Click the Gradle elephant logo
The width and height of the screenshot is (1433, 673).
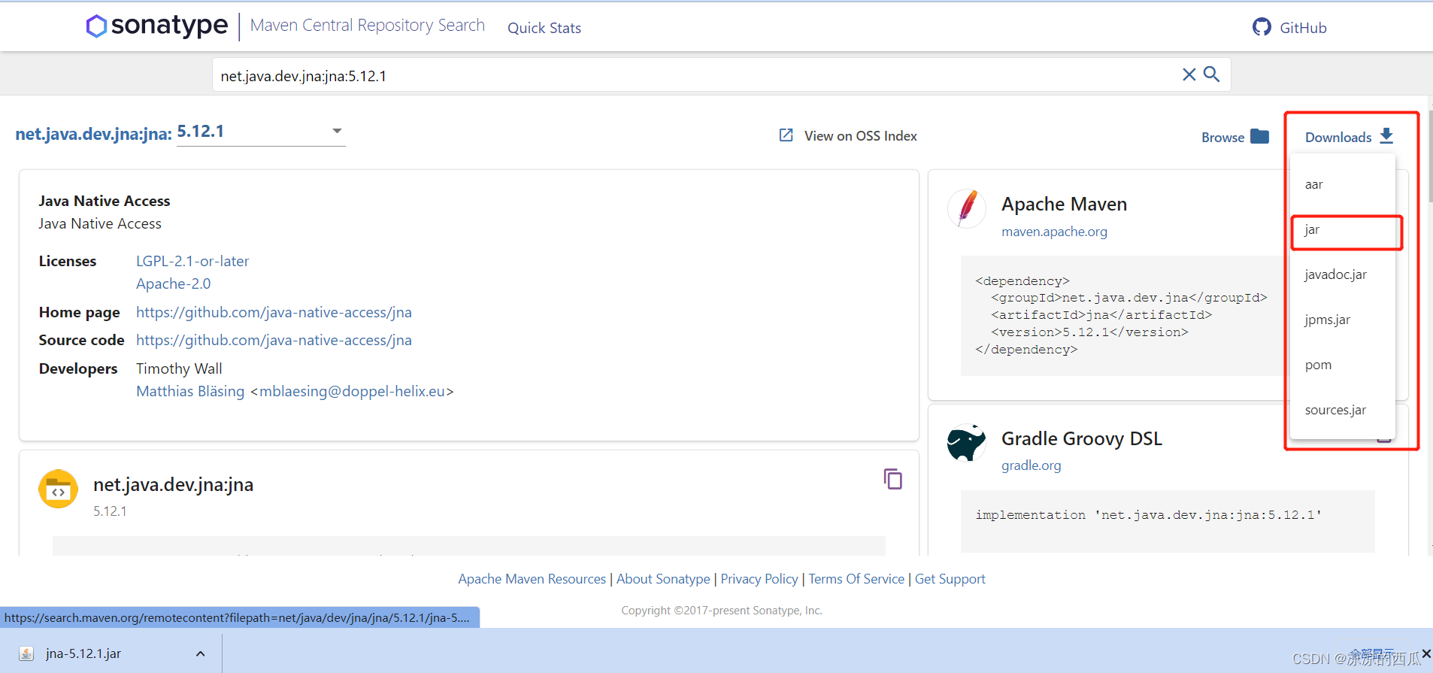click(x=967, y=442)
